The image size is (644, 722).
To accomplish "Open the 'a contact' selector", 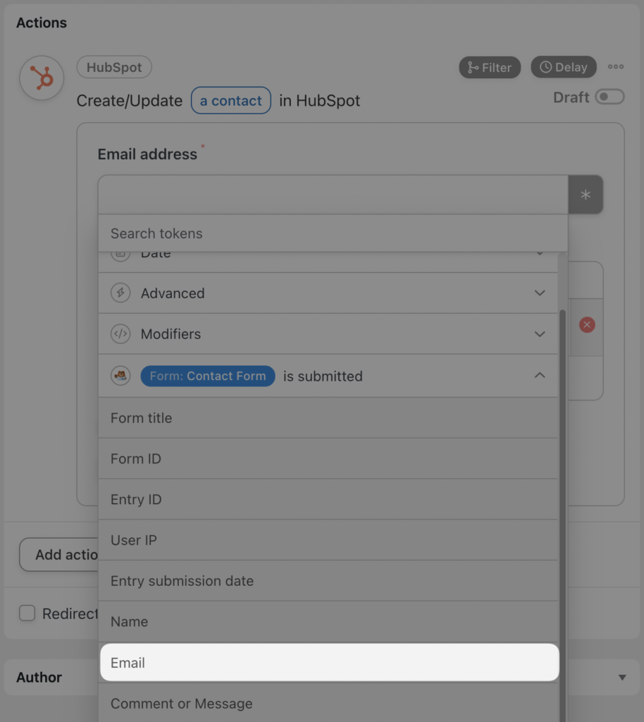I will [x=231, y=100].
